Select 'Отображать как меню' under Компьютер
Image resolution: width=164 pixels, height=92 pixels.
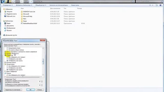[x=7, y=59]
